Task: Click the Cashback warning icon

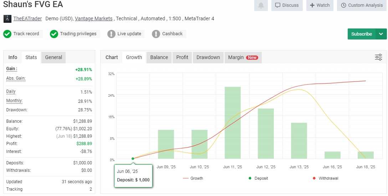Action: tap(156, 34)
